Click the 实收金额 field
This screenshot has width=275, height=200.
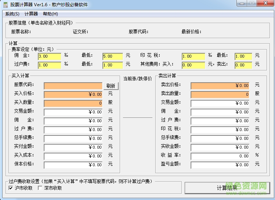tap(220, 148)
